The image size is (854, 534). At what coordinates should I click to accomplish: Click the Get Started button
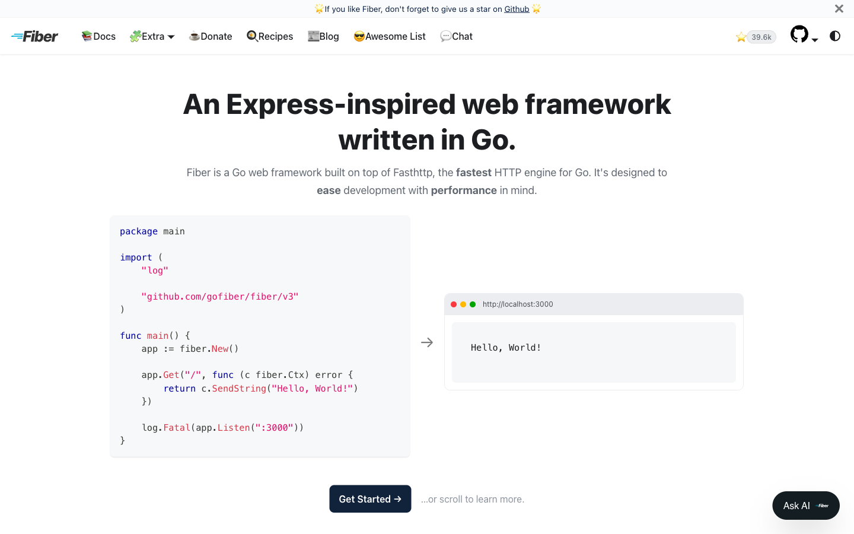pyautogui.click(x=370, y=499)
